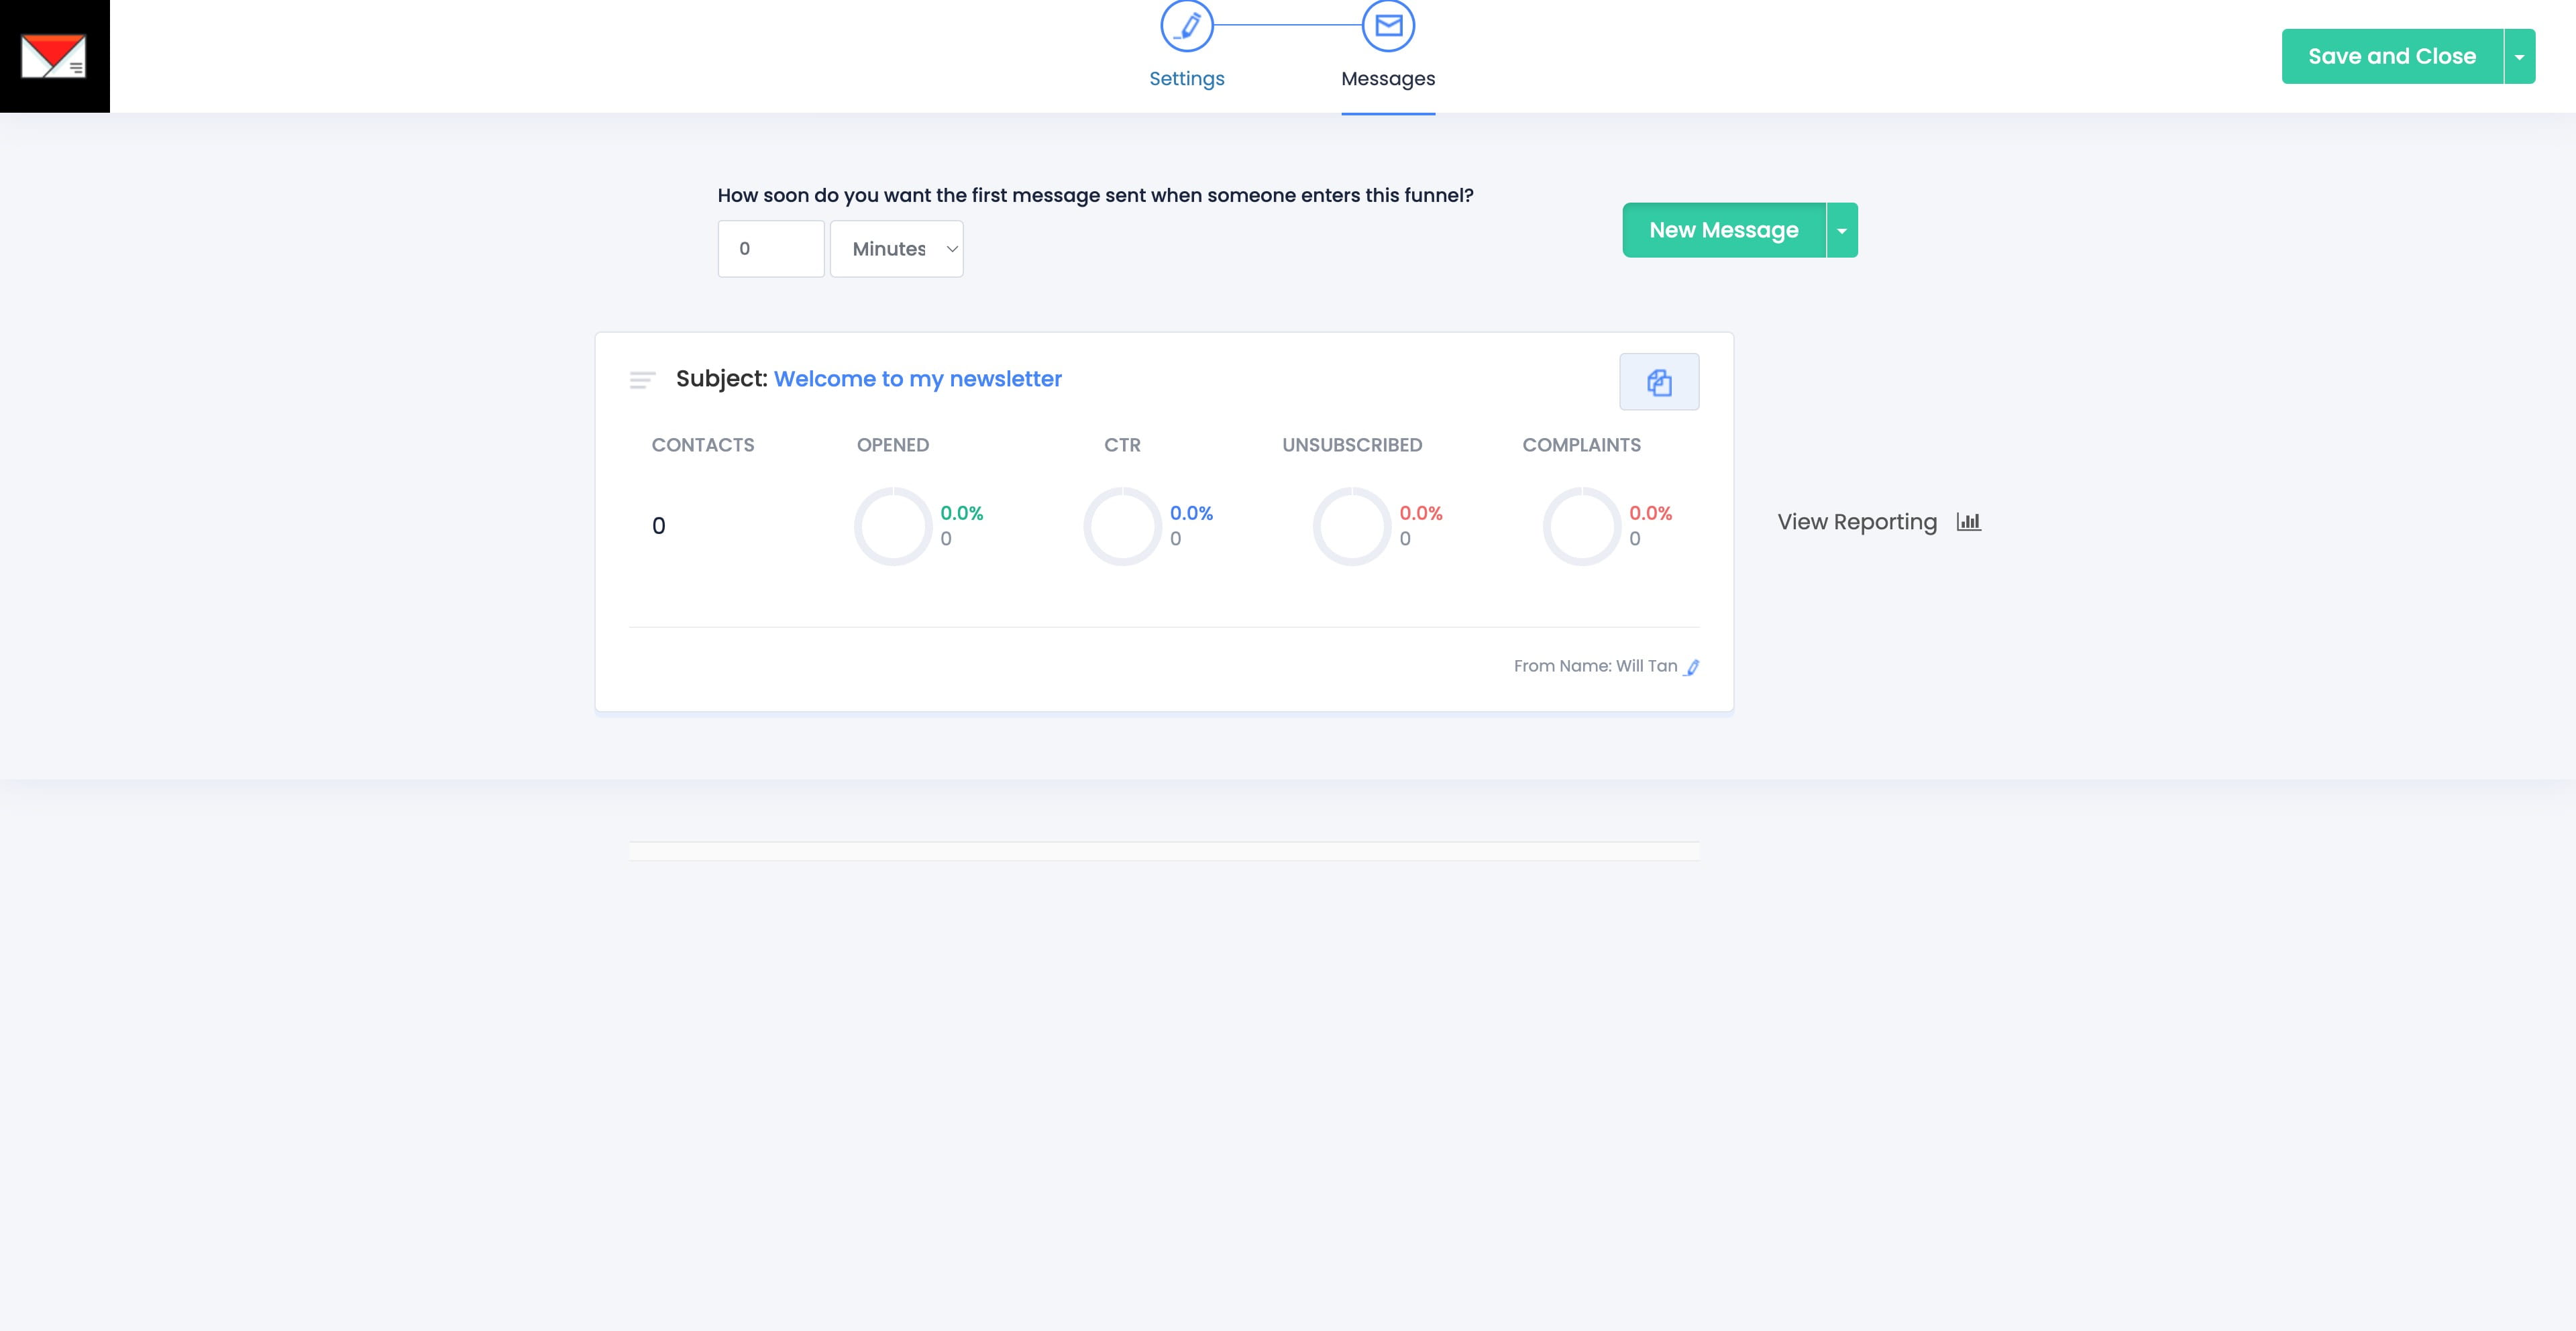Click the Save and Close button
2576x1331 pixels.
point(2391,57)
